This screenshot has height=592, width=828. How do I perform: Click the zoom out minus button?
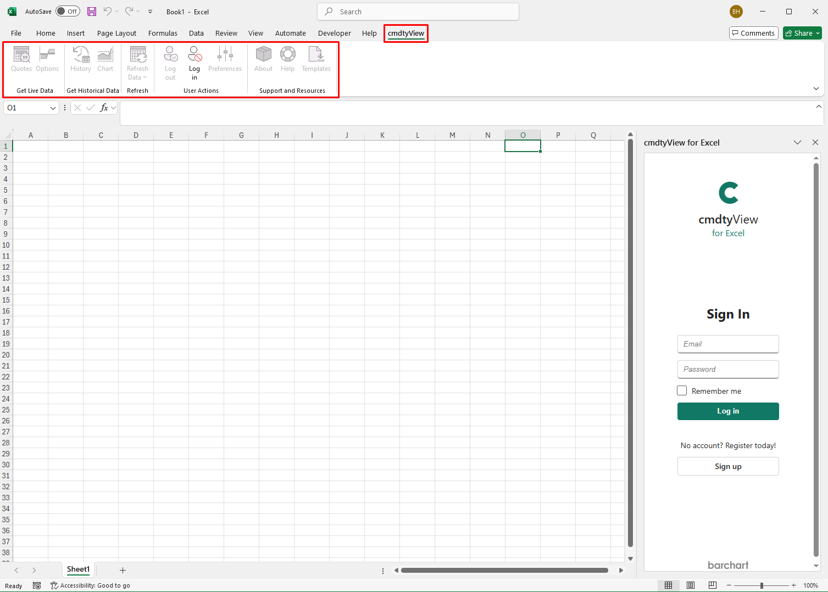click(729, 585)
